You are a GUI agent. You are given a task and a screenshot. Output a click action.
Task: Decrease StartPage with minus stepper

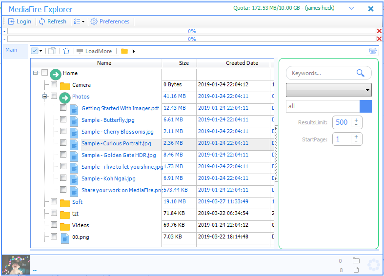click(356, 141)
